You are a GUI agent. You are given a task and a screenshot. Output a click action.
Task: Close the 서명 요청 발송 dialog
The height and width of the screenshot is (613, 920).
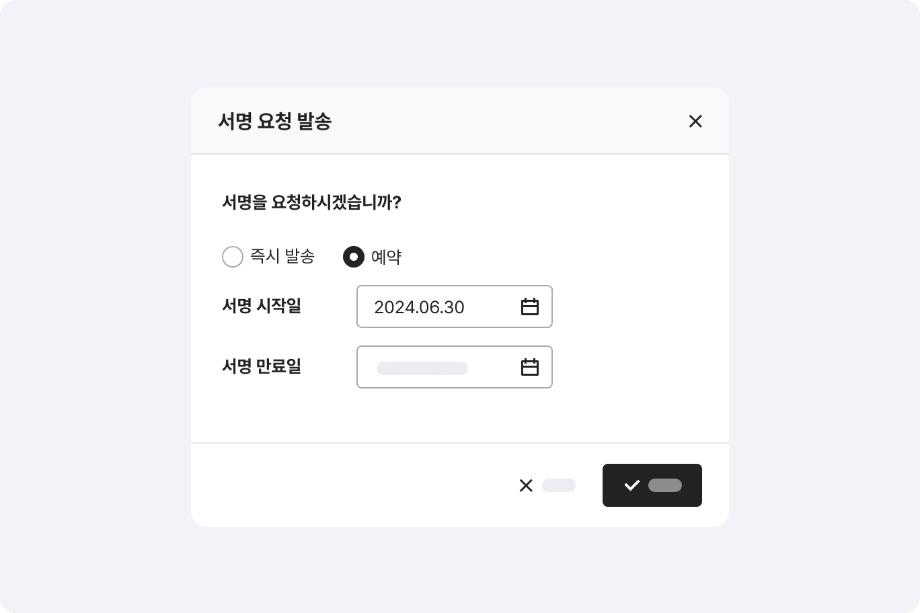click(x=695, y=121)
